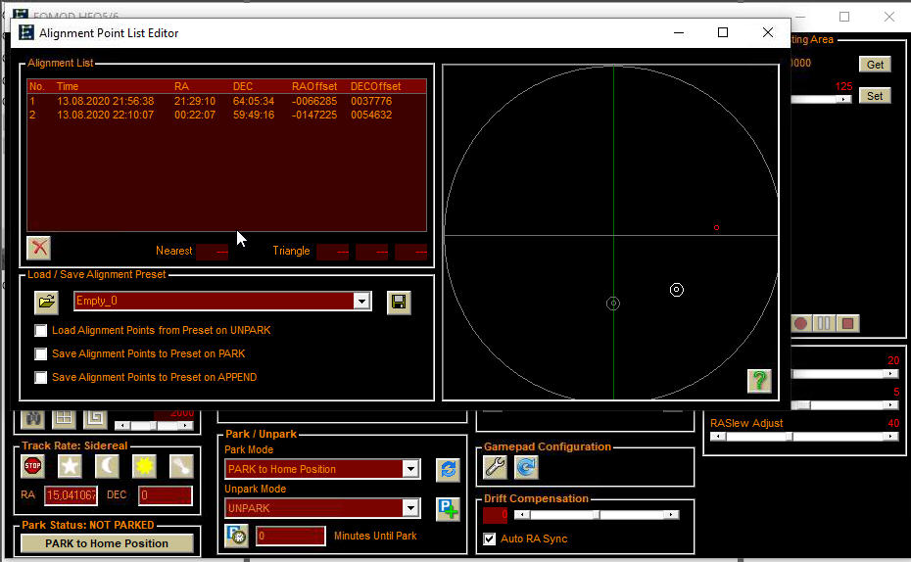
Task: Open alignment preset with the folder icon
Action: point(47,302)
